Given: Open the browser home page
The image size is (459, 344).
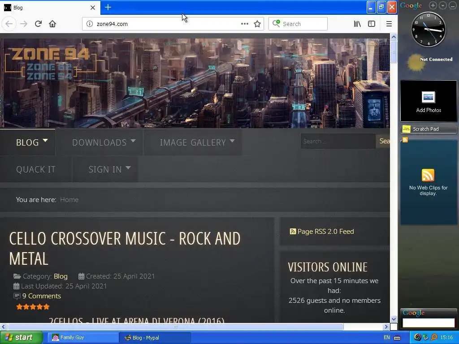Looking at the screenshot, I should pyautogui.click(x=52, y=24).
